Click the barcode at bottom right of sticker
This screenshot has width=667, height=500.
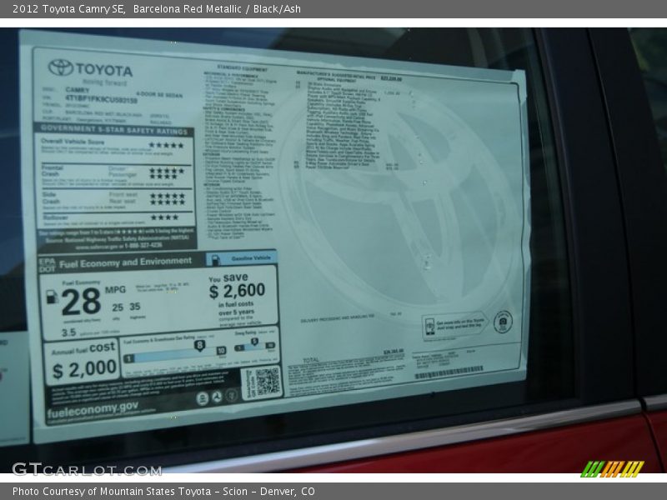pos(449,373)
